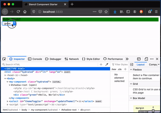Open the Network tab
This screenshot has width=161, height=113.
click(72, 59)
